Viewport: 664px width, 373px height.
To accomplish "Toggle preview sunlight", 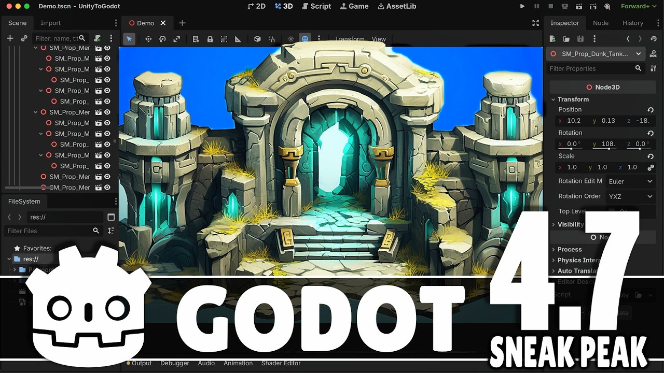I will click(290, 39).
